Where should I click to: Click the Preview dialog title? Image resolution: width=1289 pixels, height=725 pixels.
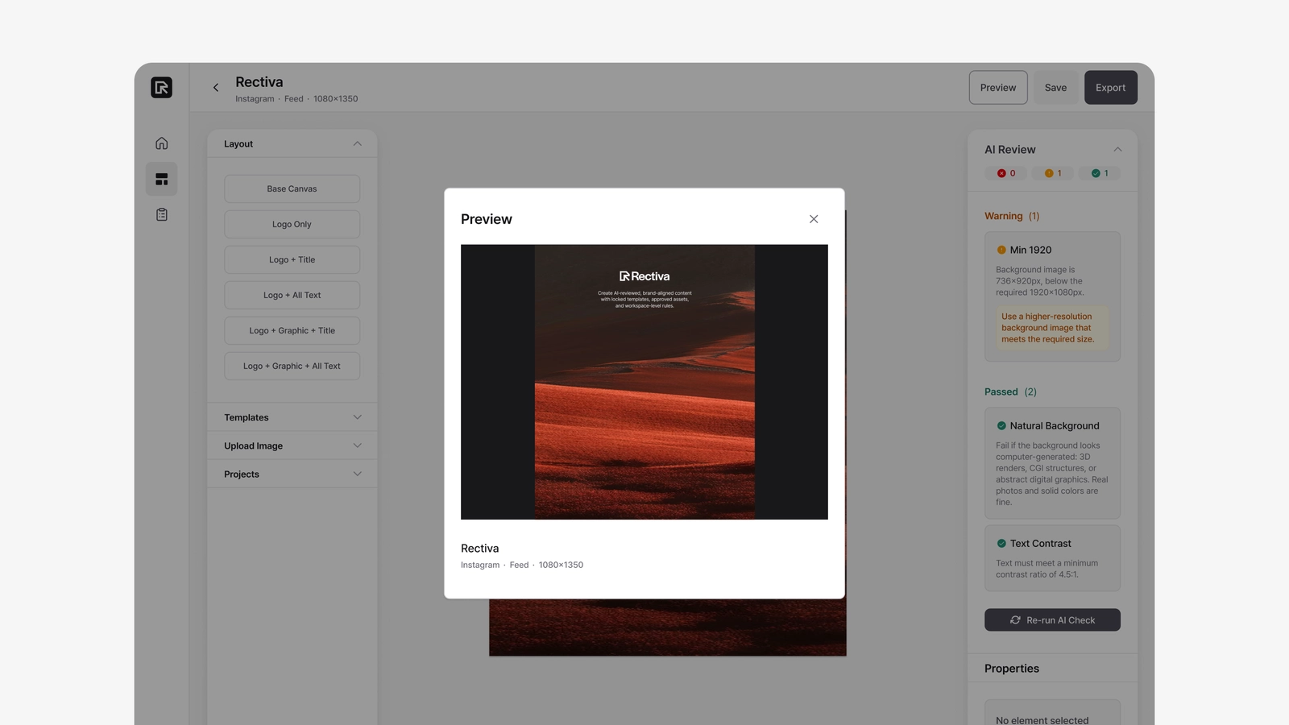point(487,219)
